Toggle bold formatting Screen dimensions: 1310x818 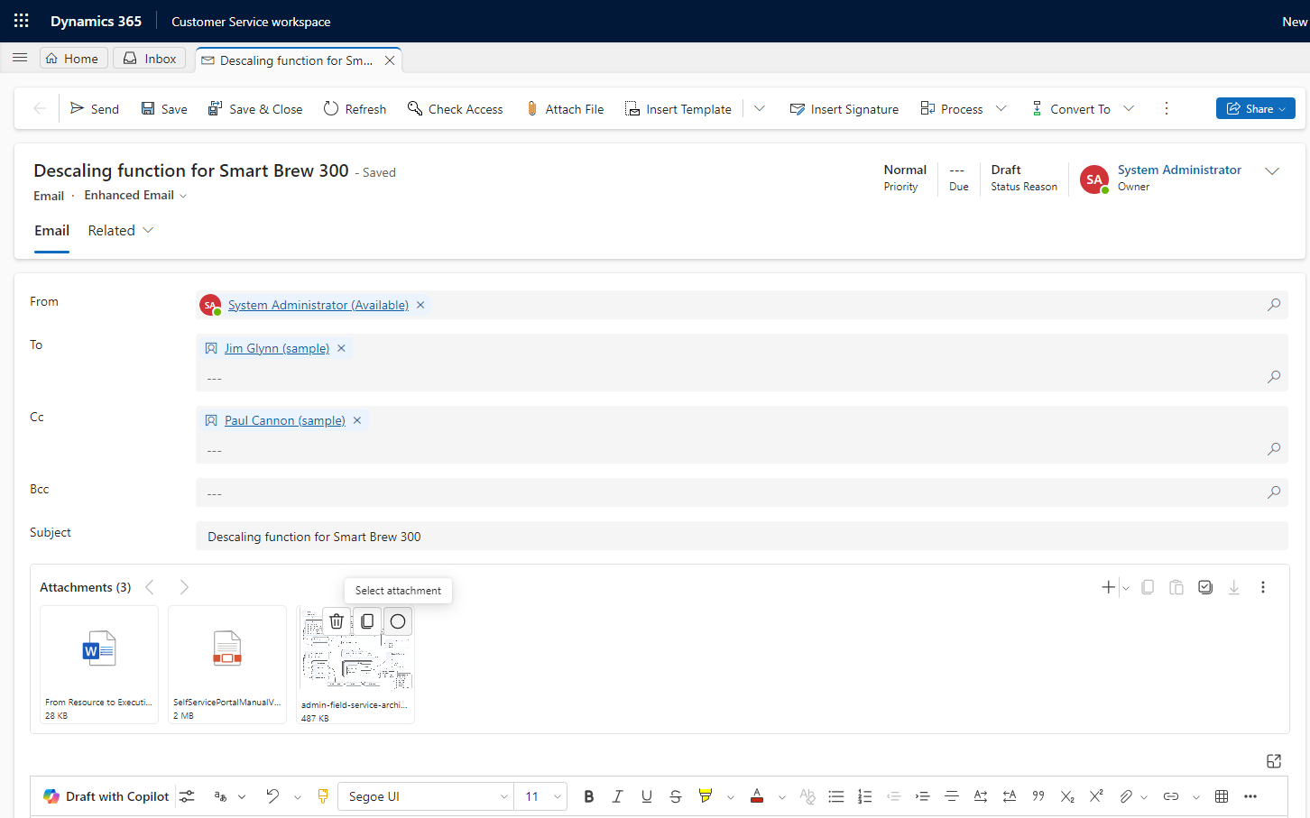(589, 796)
